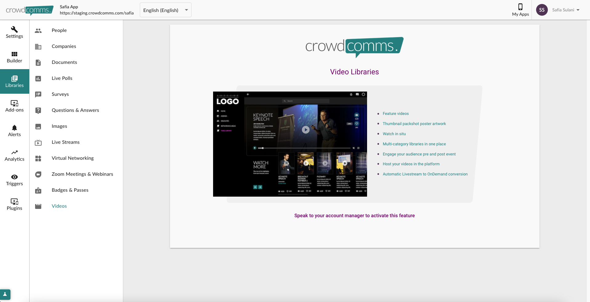Screen dimensions: 590x302
Task: Click the People group icon
Action: [38, 30]
